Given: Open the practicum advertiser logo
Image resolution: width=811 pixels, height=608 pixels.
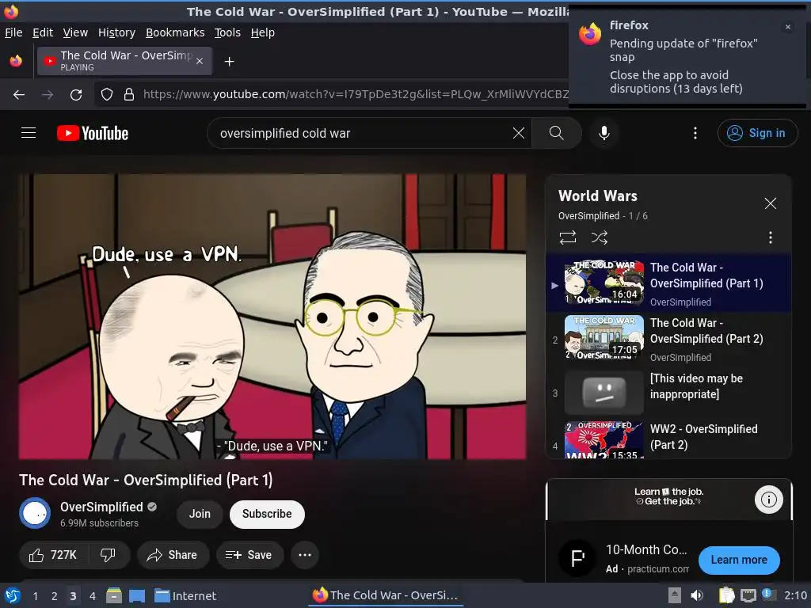Looking at the screenshot, I should [577, 558].
